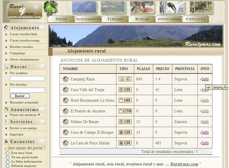Open Info link for Hotel Restaurante La Mora
This screenshot has height=168, width=229.
point(205,100)
